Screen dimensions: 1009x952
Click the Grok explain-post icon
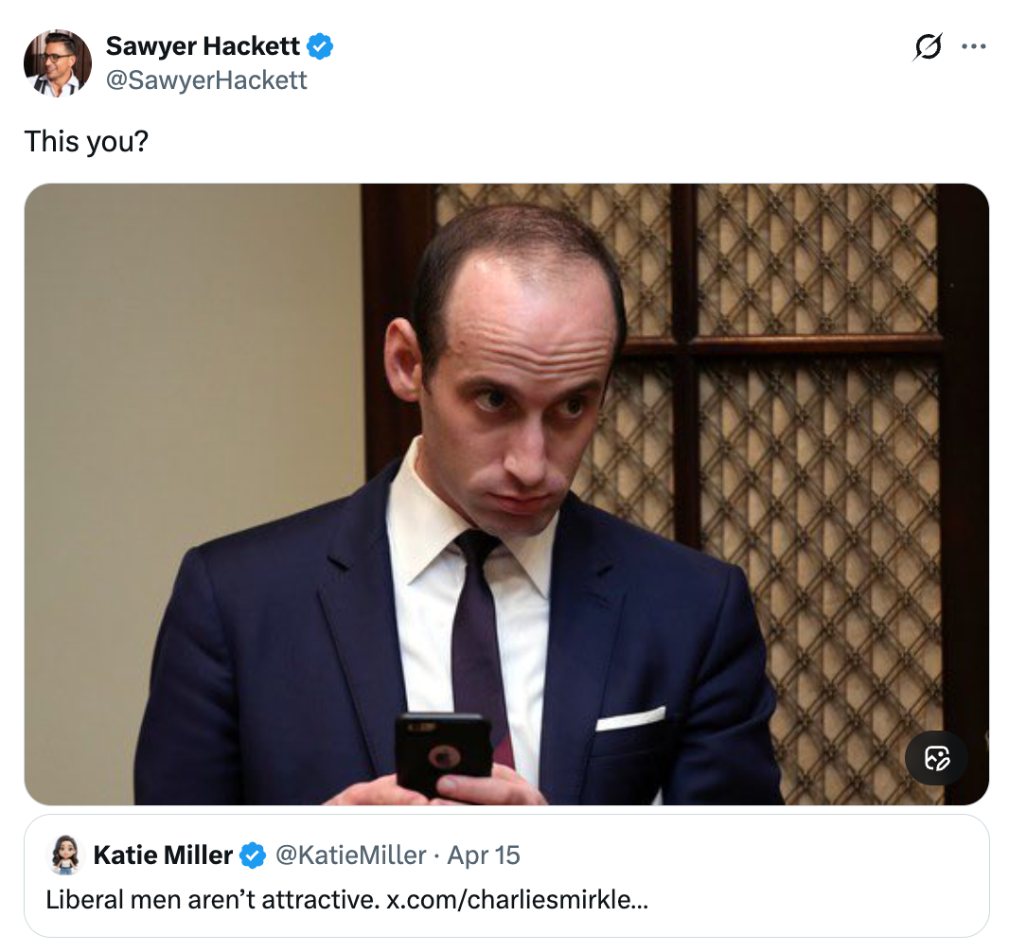pyautogui.click(x=929, y=46)
